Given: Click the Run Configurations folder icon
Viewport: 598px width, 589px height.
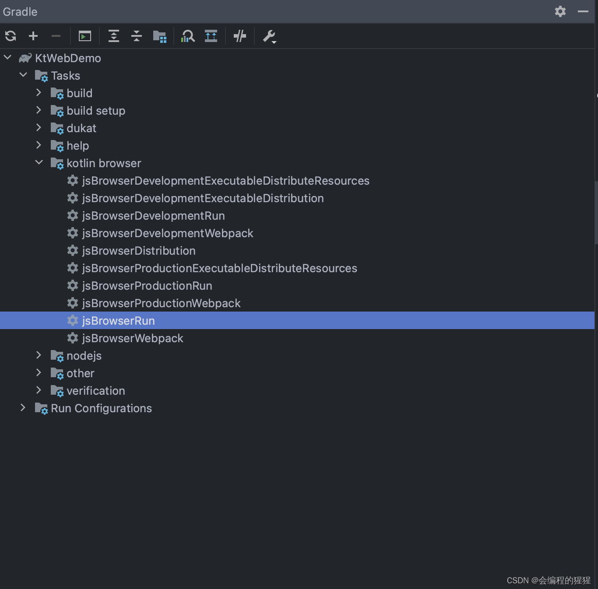Looking at the screenshot, I should pos(42,409).
